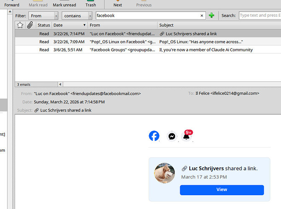Click the Luc Schrijvers name in email body

(x=206, y=168)
